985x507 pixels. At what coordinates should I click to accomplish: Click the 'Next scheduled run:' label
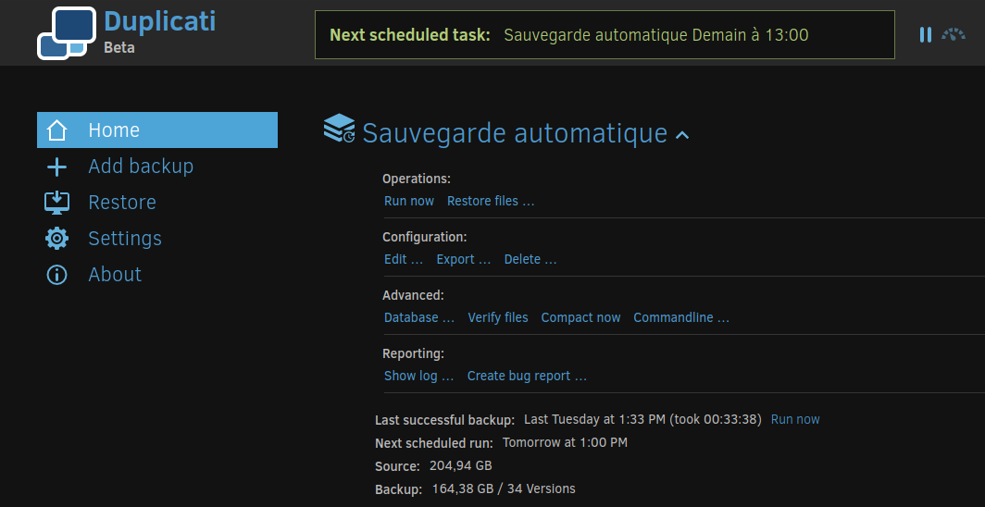tap(434, 443)
